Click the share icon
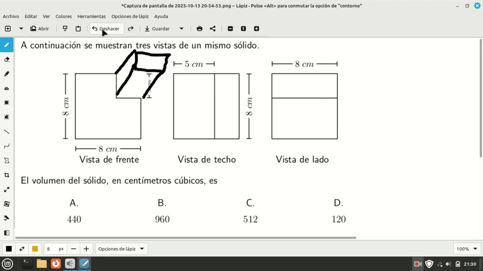Screen dimensions: 483x271 (213, 29)
